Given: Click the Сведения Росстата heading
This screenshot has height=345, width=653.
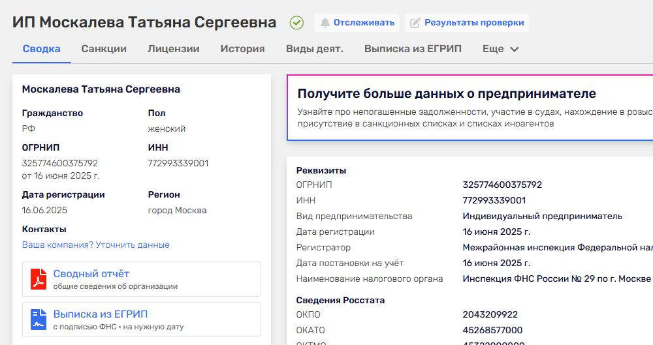Looking at the screenshot, I should (x=340, y=301).
